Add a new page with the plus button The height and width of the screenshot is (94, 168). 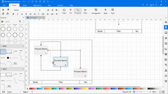(x=32, y=92)
